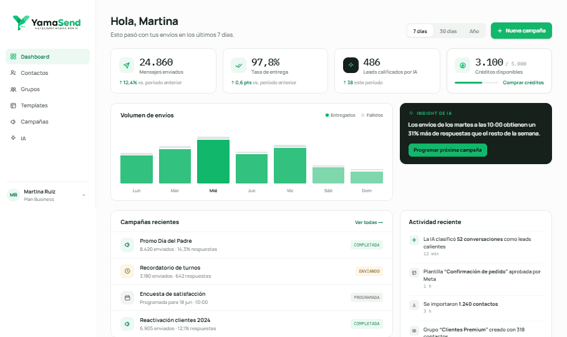Click the group icon beside Clientes Premium activity
The width and height of the screenshot is (567, 337).
point(414,331)
